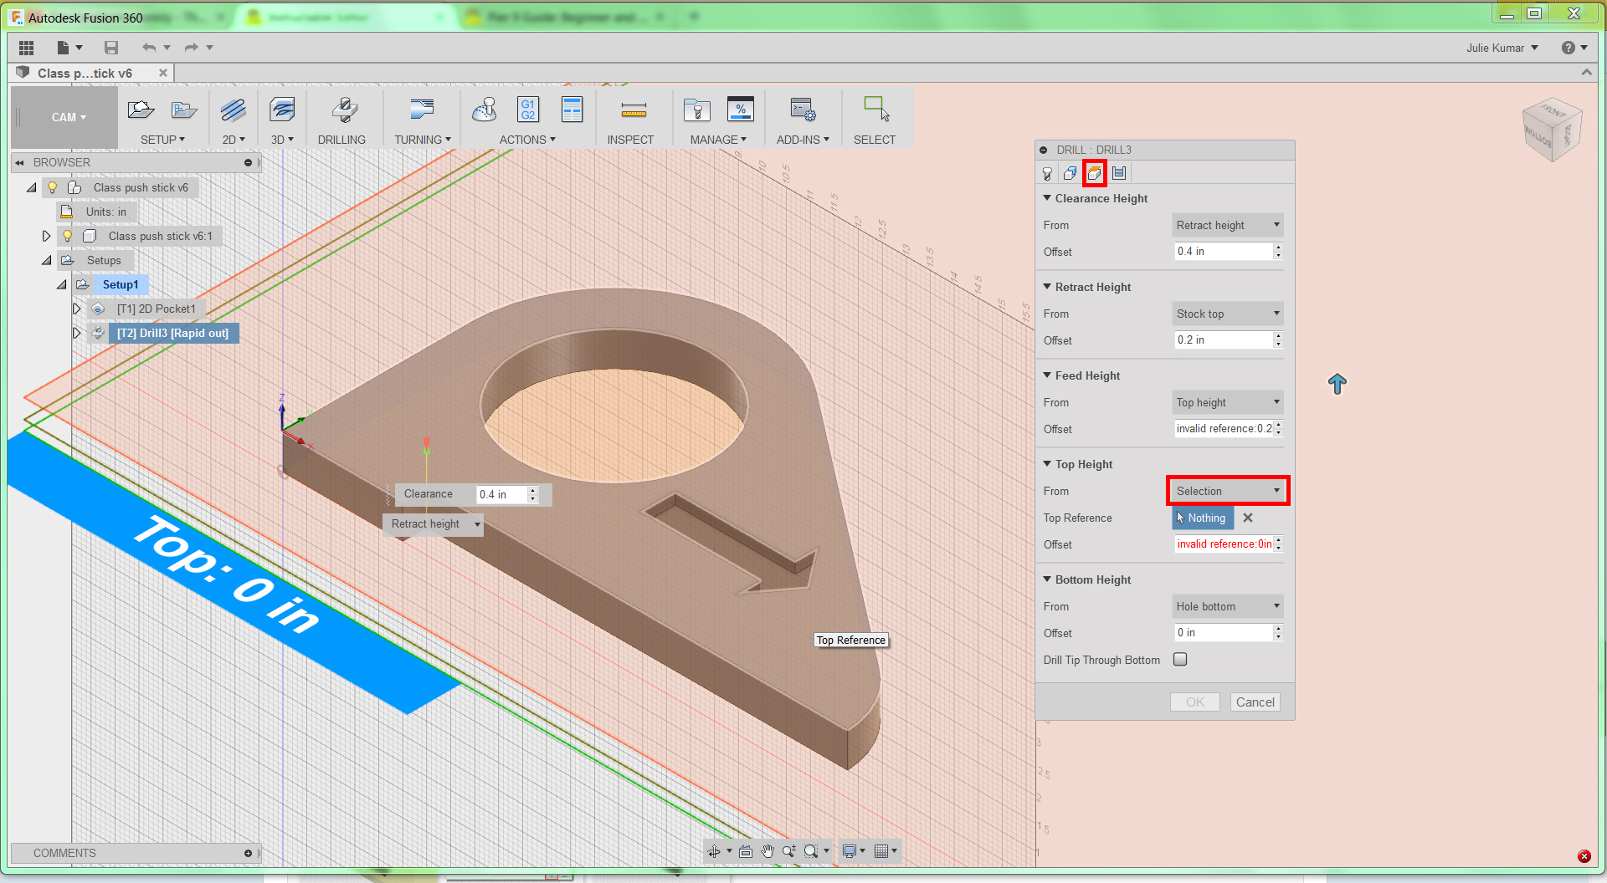Open the Heights tab in the Drill dialog
1607x883 pixels.
[x=1095, y=173]
